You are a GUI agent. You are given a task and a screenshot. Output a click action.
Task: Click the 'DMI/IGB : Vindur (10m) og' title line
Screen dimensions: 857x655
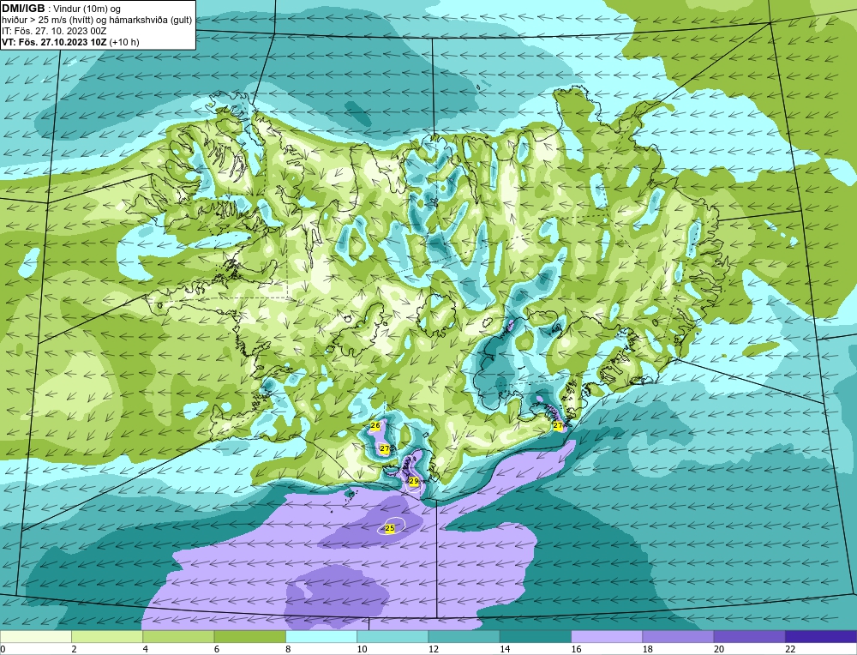[x=62, y=9]
